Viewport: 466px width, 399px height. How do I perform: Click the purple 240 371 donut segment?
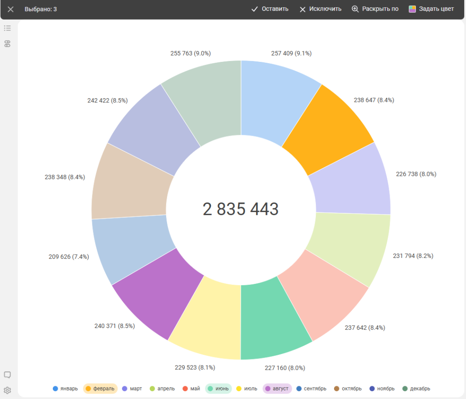157,296
